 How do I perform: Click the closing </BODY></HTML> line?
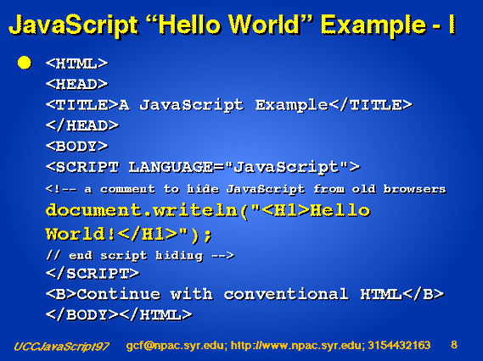(119, 315)
